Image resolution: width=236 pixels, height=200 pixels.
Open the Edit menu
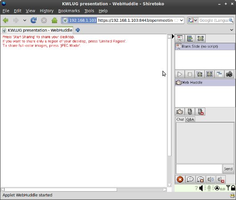click(17, 11)
